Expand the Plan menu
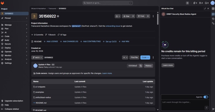The width and height of the screenshot is (215, 112). coord(14,29)
